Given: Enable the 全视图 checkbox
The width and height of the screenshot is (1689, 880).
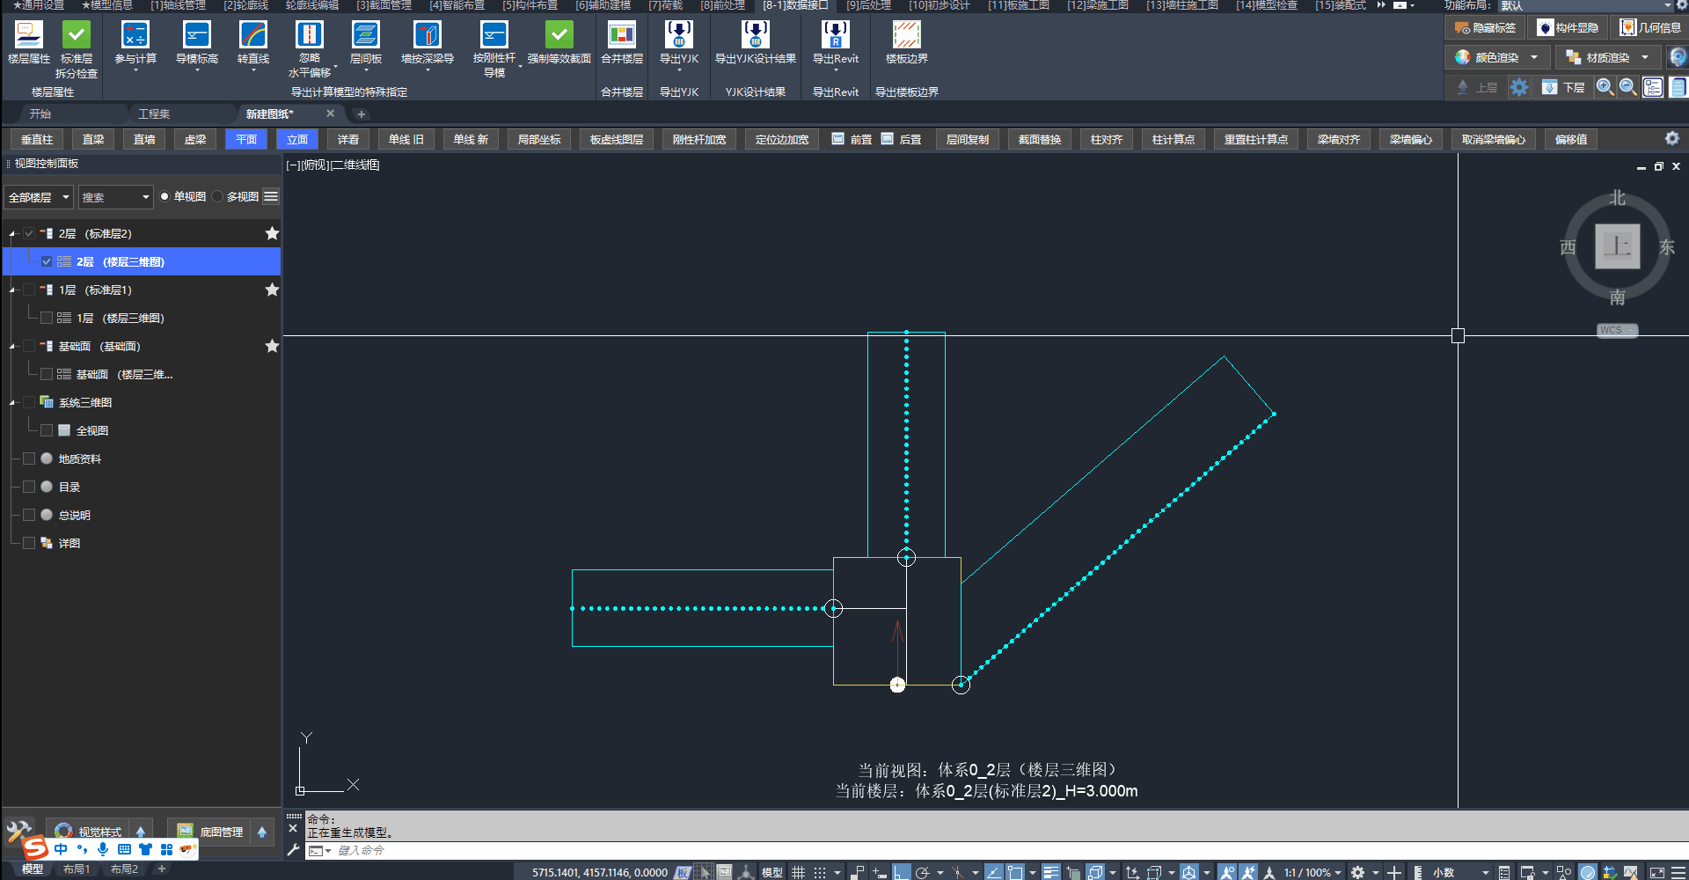Looking at the screenshot, I should 47,430.
